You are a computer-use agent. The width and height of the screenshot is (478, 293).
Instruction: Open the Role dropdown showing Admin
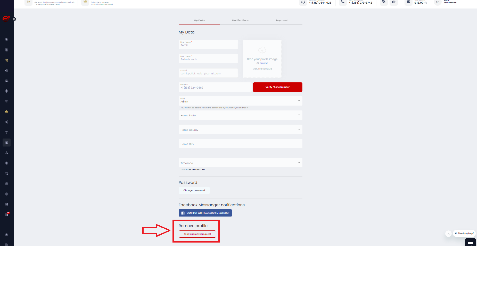[x=240, y=101]
